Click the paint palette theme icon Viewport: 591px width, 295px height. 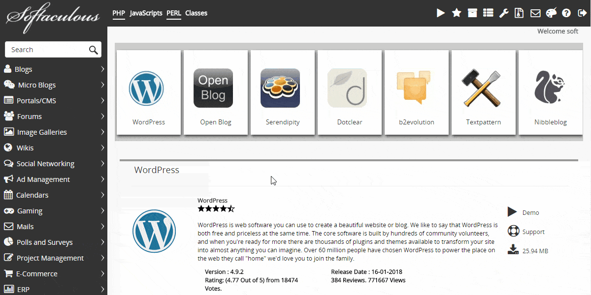[551, 13]
